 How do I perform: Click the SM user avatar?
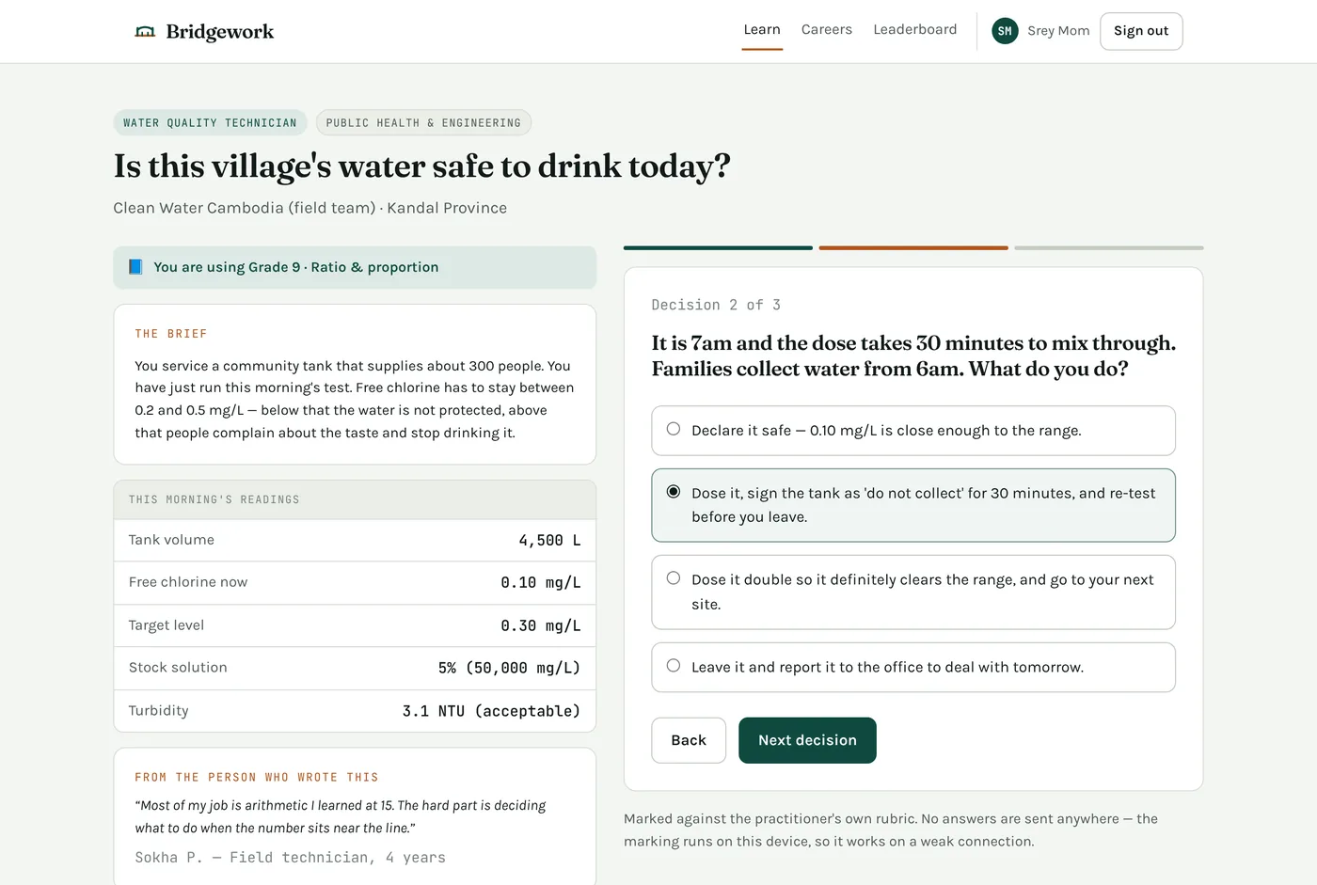tap(1005, 31)
